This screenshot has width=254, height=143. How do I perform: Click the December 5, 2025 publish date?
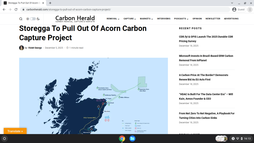(54, 48)
